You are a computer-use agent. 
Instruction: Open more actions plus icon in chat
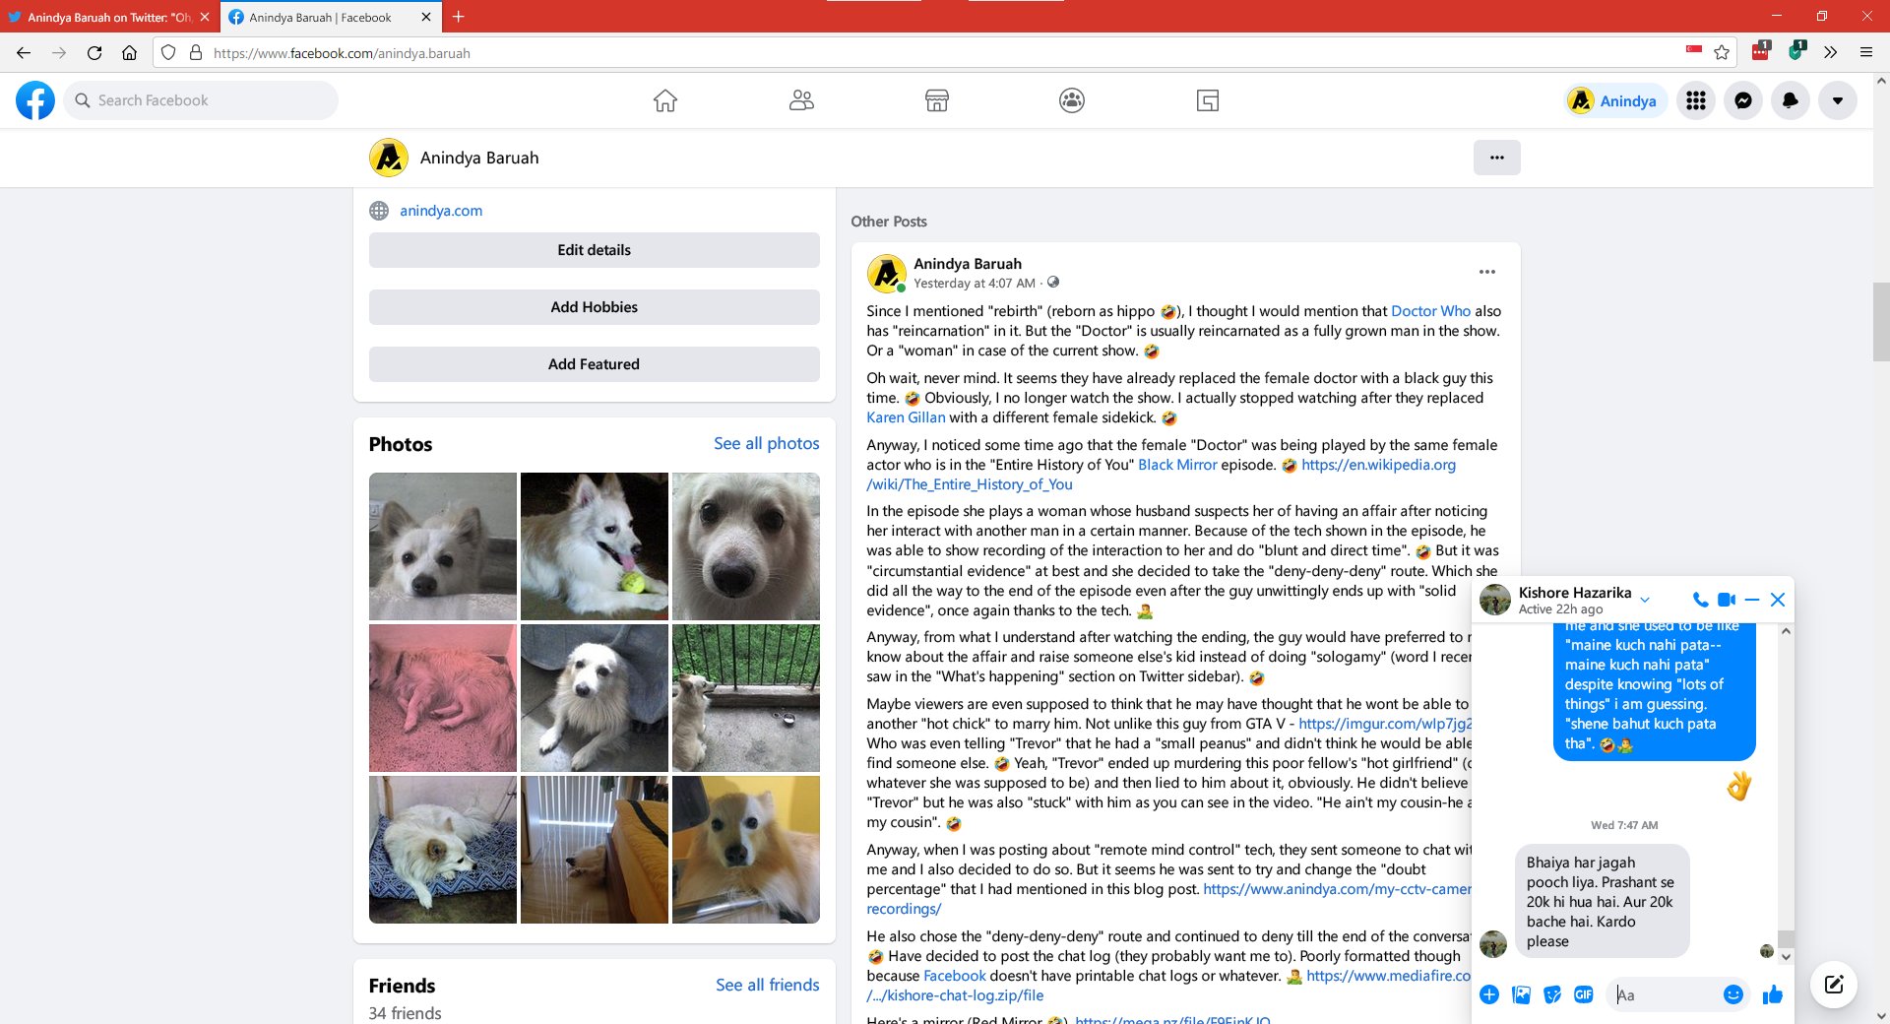pos(1489,994)
